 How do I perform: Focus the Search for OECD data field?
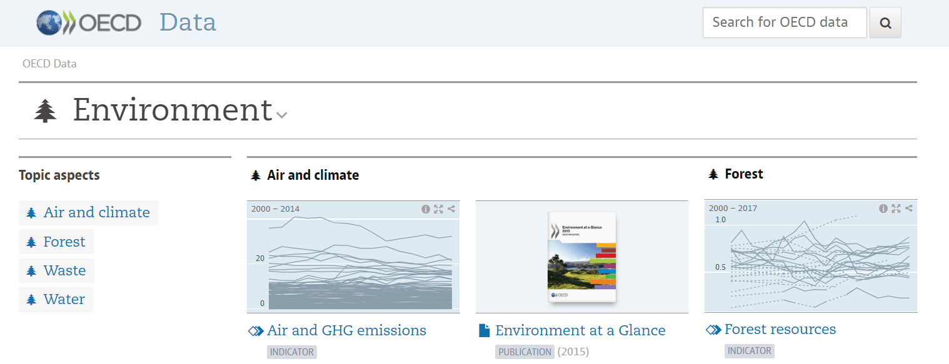[x=784, y=23]
